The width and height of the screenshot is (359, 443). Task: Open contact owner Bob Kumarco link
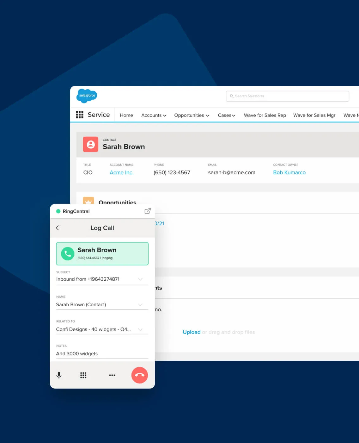(x=289, y=172)
